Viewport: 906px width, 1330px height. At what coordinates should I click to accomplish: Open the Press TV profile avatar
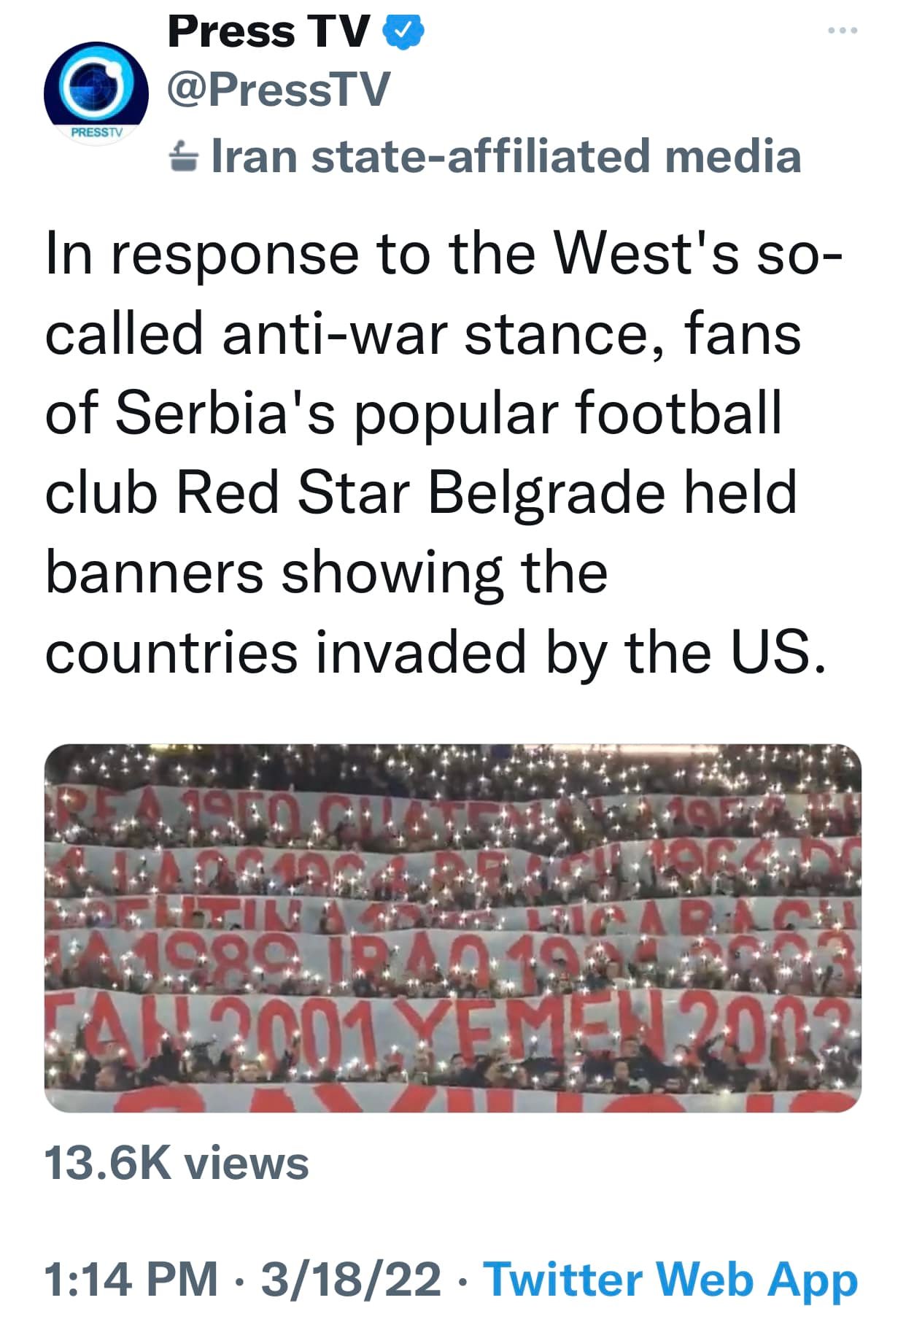[x=96, y=91]
